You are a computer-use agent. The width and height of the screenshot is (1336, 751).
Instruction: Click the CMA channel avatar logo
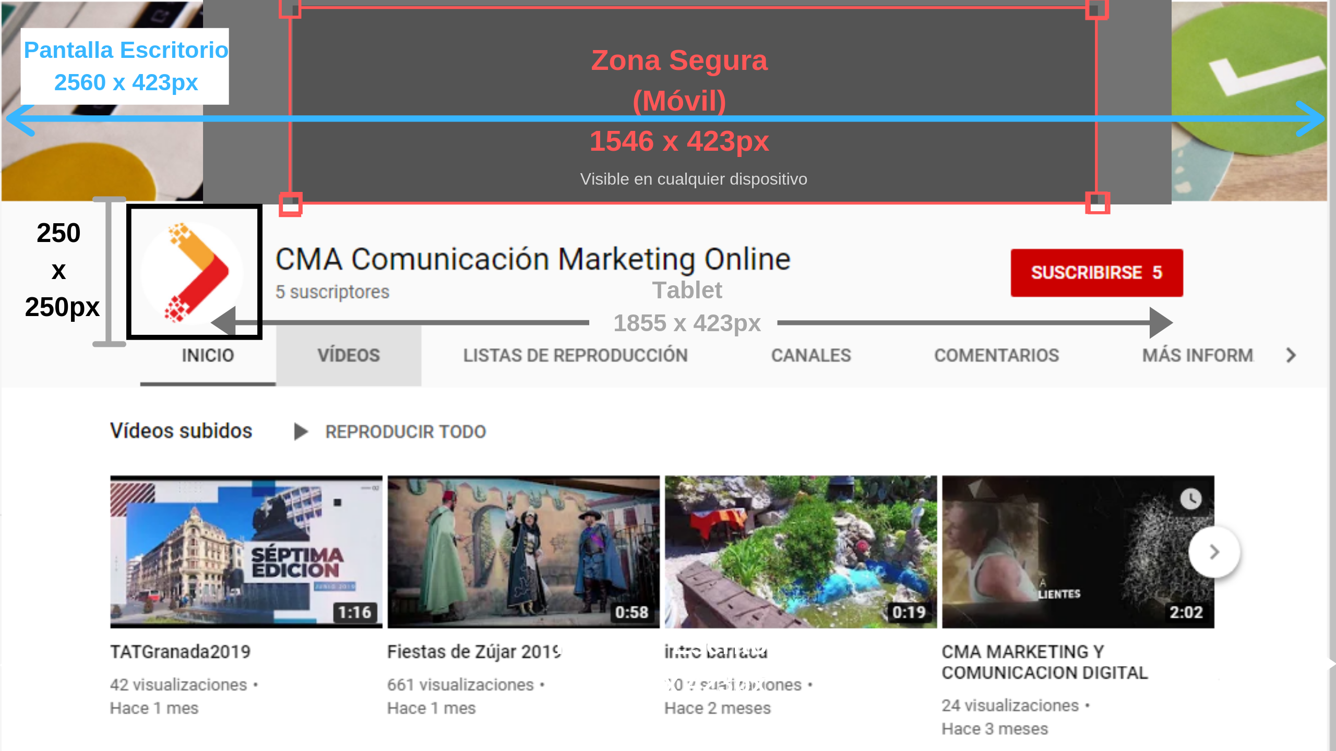coord(193,273)
